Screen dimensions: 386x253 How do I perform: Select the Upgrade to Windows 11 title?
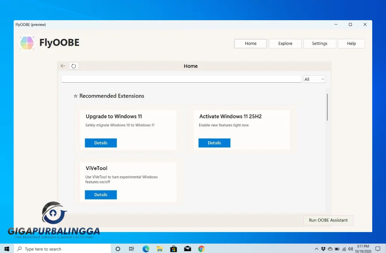114,116
